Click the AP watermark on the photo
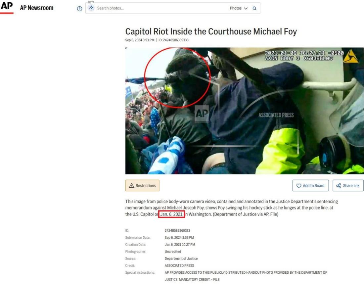Image resolution: width=364 pixels, height=284 pixels. [x=202, y=114]
